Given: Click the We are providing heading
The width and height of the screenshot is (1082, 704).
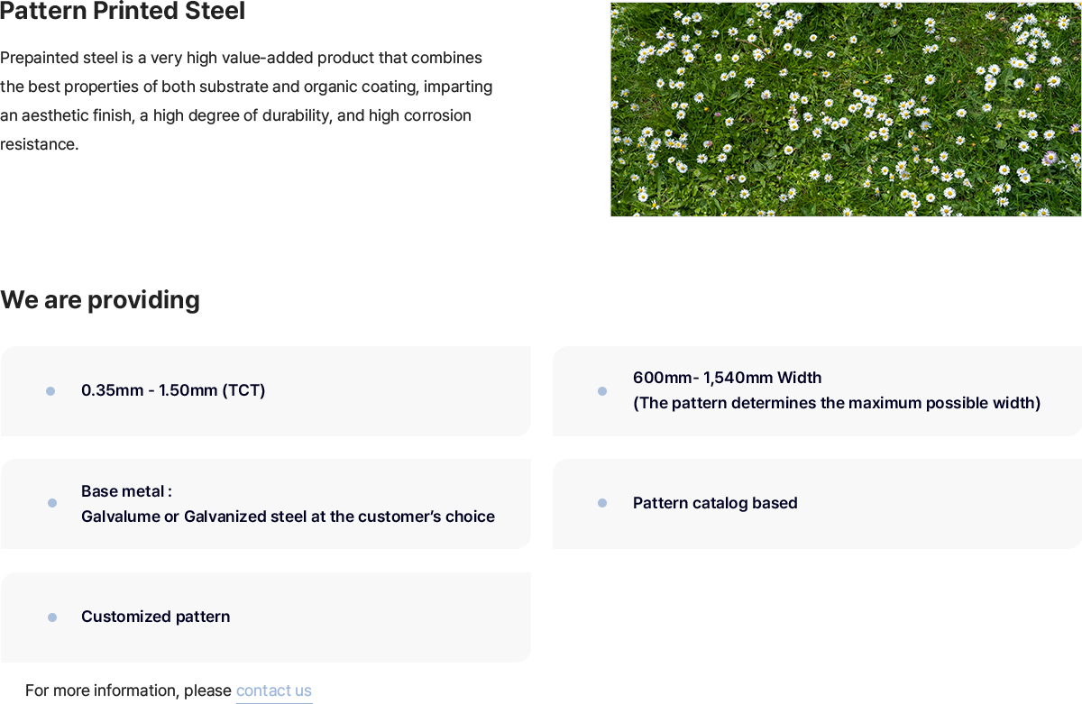Looking at the screenshot, I should (100, 299).
